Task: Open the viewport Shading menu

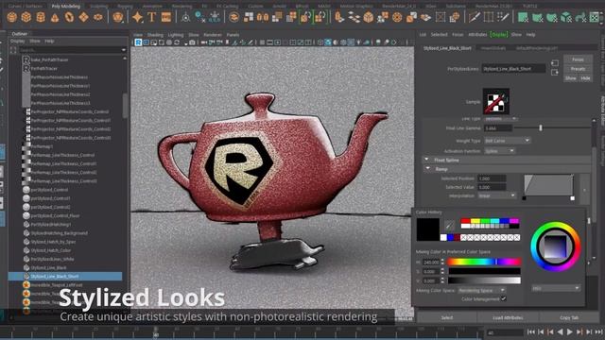Action: click(155, 35)
